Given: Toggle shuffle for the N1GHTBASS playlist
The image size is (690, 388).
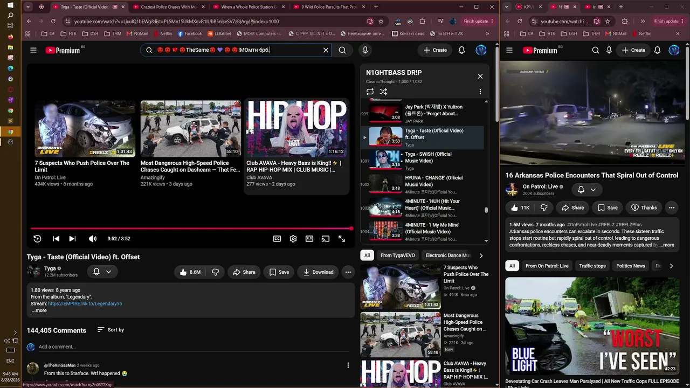Looking at the screenshot, I should 383,92.
